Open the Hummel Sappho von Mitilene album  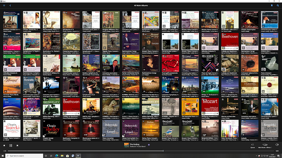170,107
